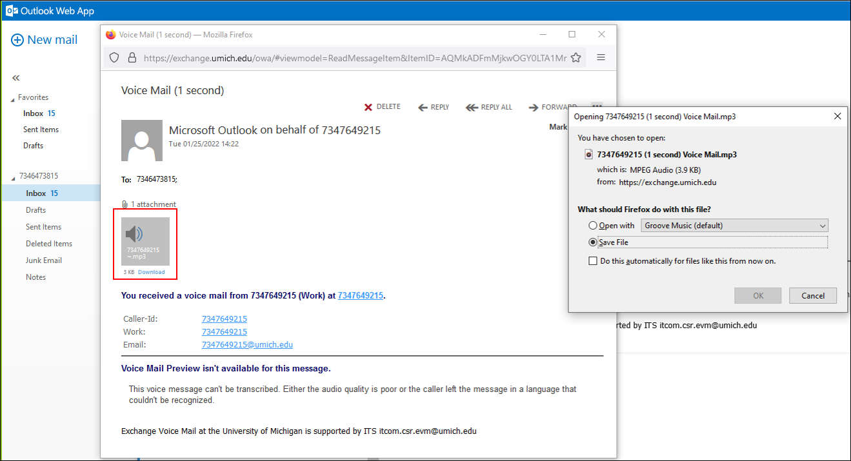Open the Deleted Items folder

click(x=49, y=244)
